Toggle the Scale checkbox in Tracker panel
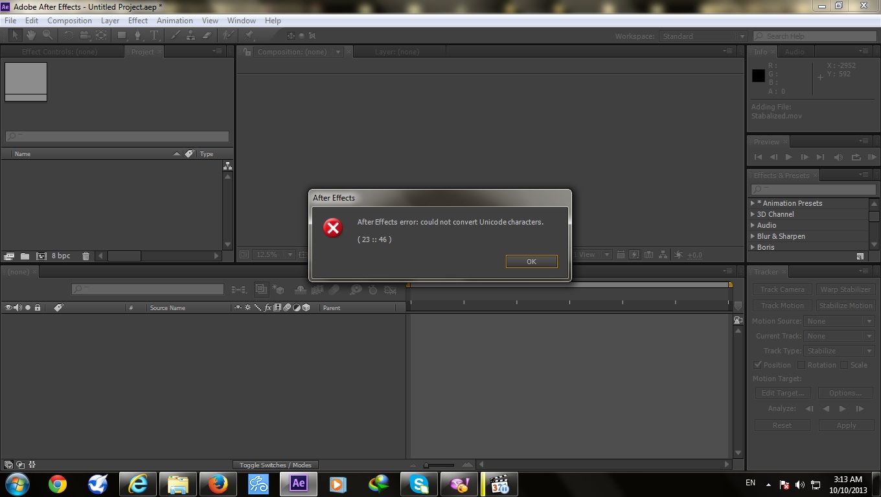The width and height of the screenshot is (881, 497). (843, 365)
